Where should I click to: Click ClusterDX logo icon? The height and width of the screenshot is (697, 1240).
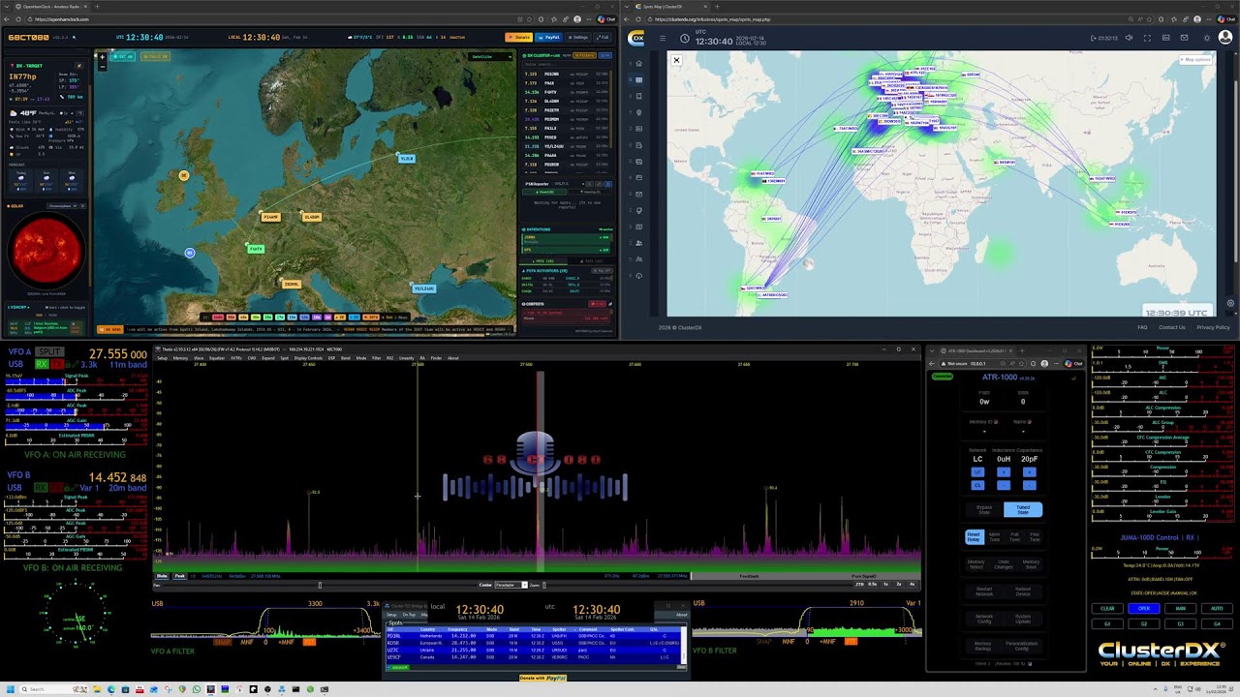click(635, 38)
